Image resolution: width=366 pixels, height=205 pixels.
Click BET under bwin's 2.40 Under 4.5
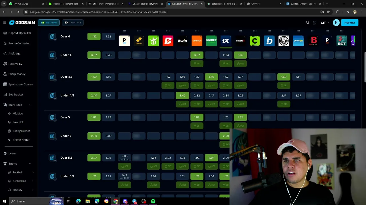coord(182,104)
